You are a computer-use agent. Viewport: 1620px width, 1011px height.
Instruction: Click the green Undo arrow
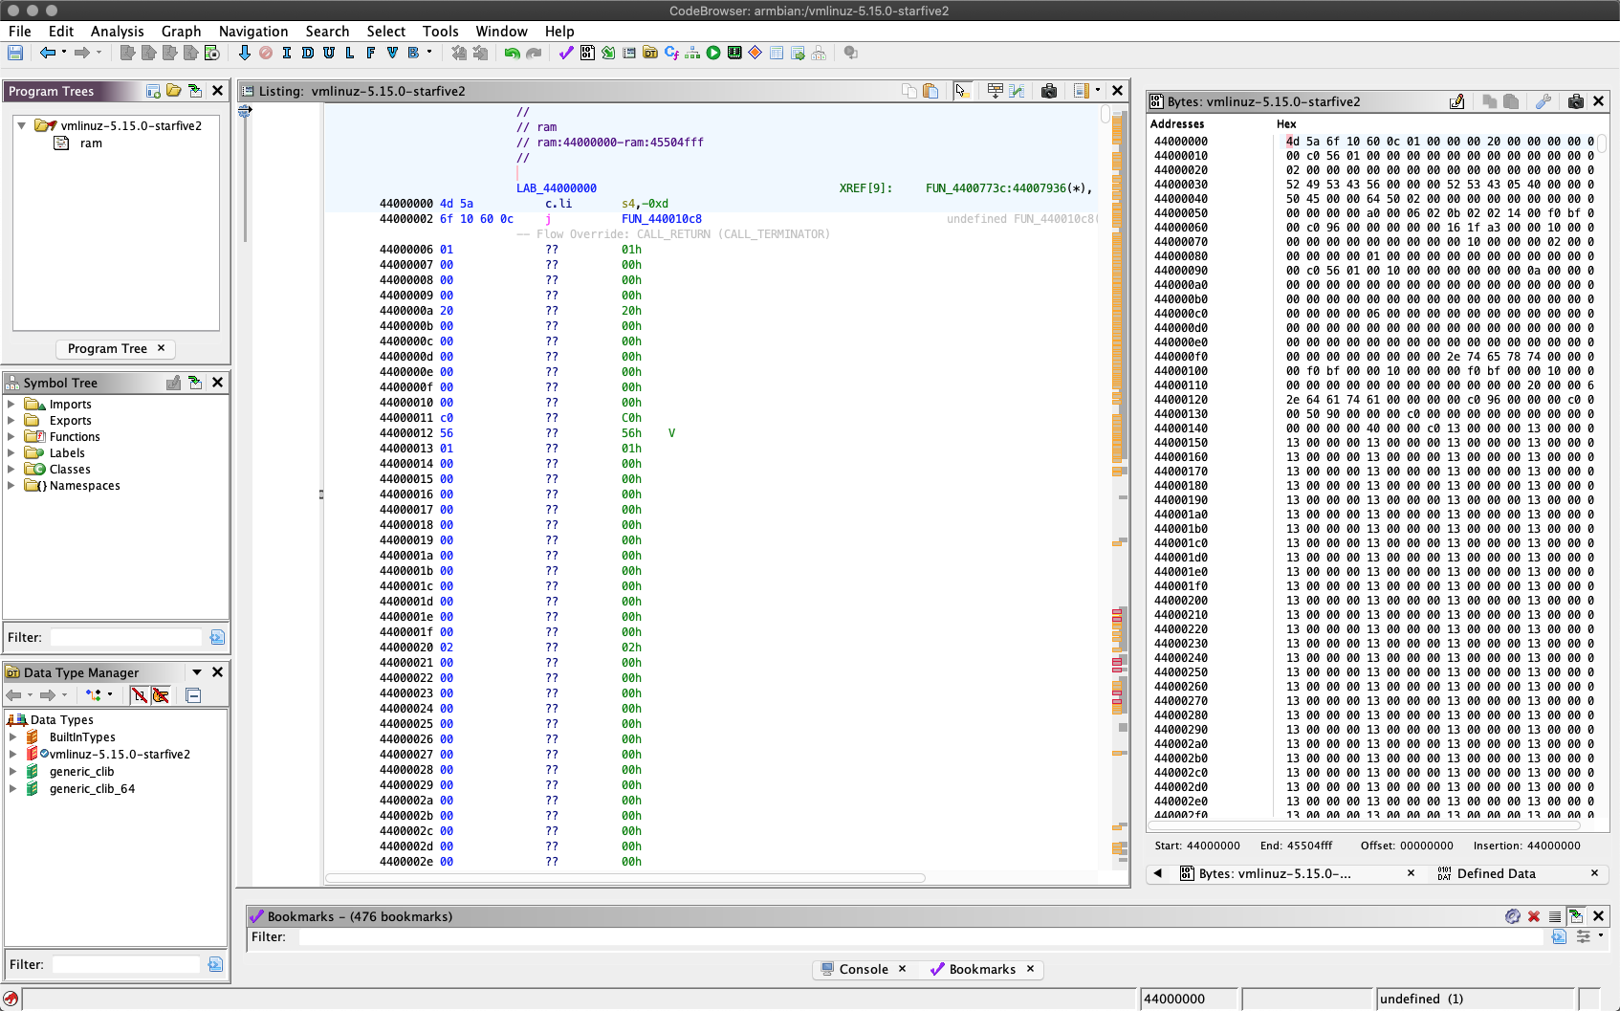pyautogui.click(x=512, y=54)
